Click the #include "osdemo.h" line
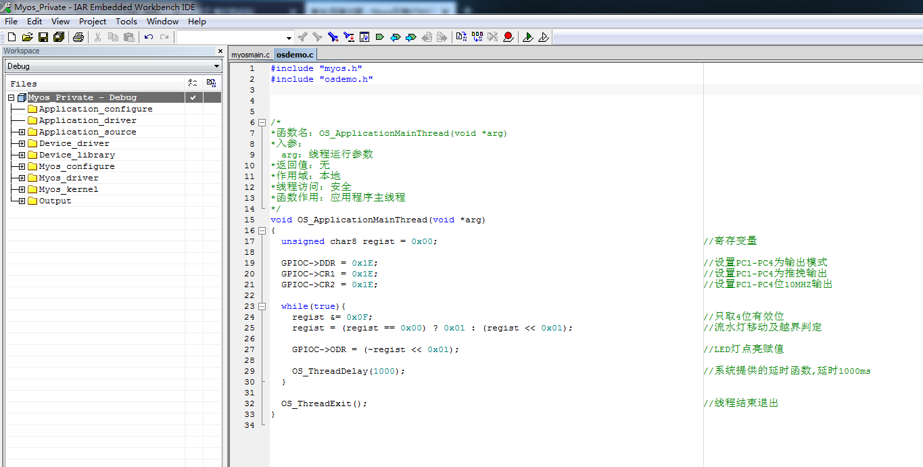 322,79
